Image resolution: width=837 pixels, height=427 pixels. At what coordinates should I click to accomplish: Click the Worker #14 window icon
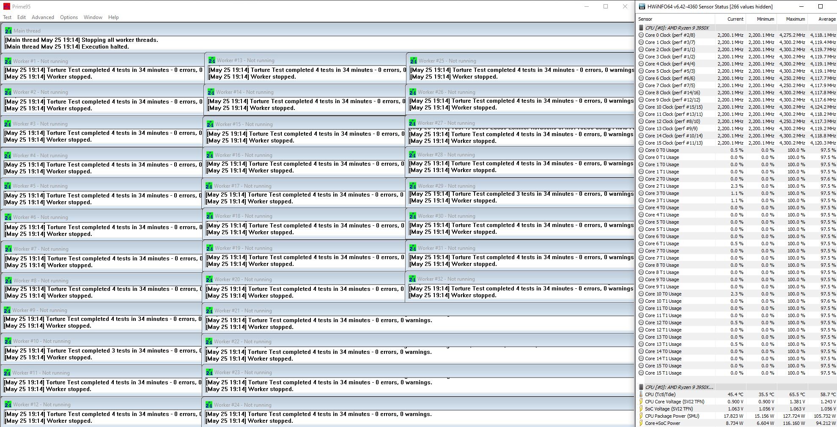click(x=211, y=92)
